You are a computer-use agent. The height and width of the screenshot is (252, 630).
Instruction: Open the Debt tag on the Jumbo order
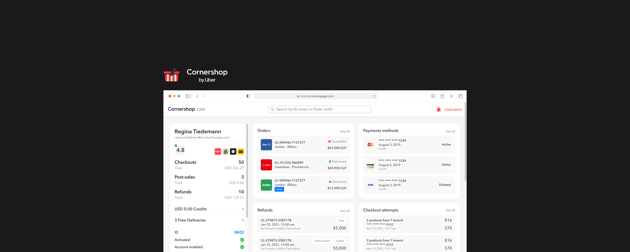[279, 189]
